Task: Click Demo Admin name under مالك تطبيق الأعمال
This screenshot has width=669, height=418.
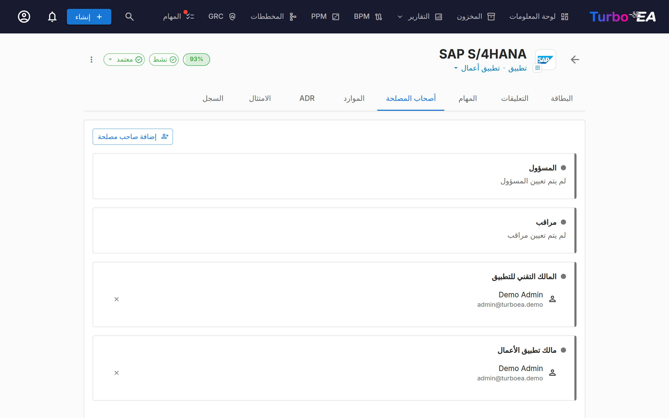Action: pyautogui.click(x=521, y=369)
